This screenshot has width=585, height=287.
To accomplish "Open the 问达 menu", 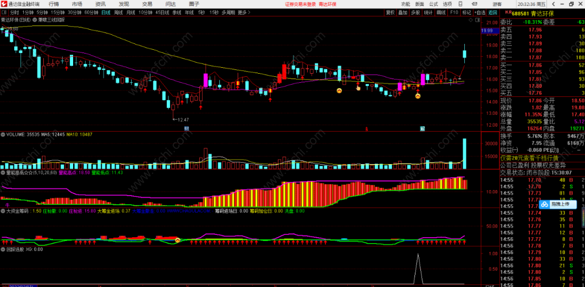I will point(171,4).
